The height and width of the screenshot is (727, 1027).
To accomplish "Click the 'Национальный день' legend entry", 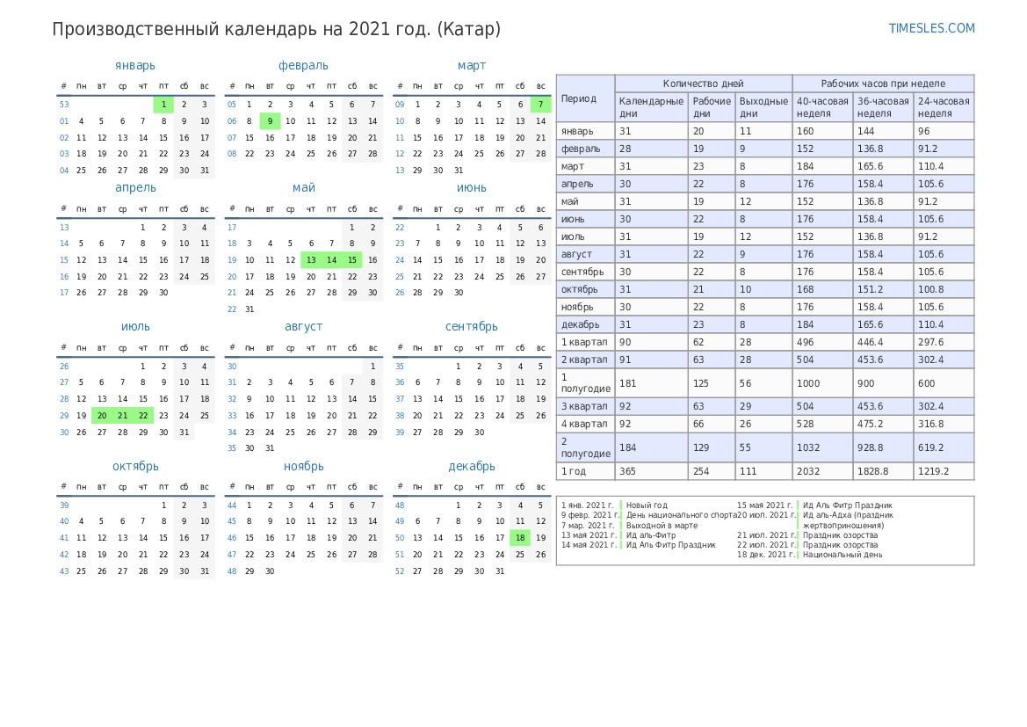I will pos(843,555).
